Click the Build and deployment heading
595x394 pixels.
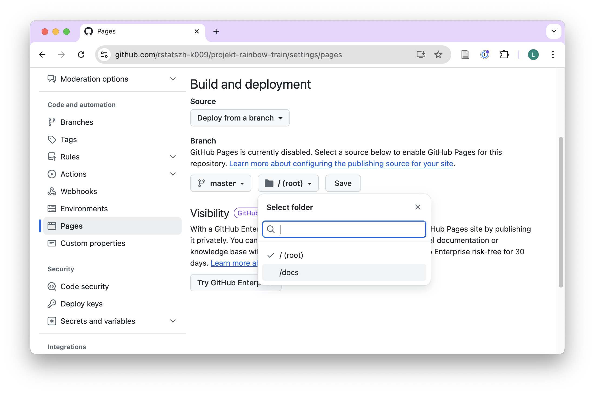point(250,84)
